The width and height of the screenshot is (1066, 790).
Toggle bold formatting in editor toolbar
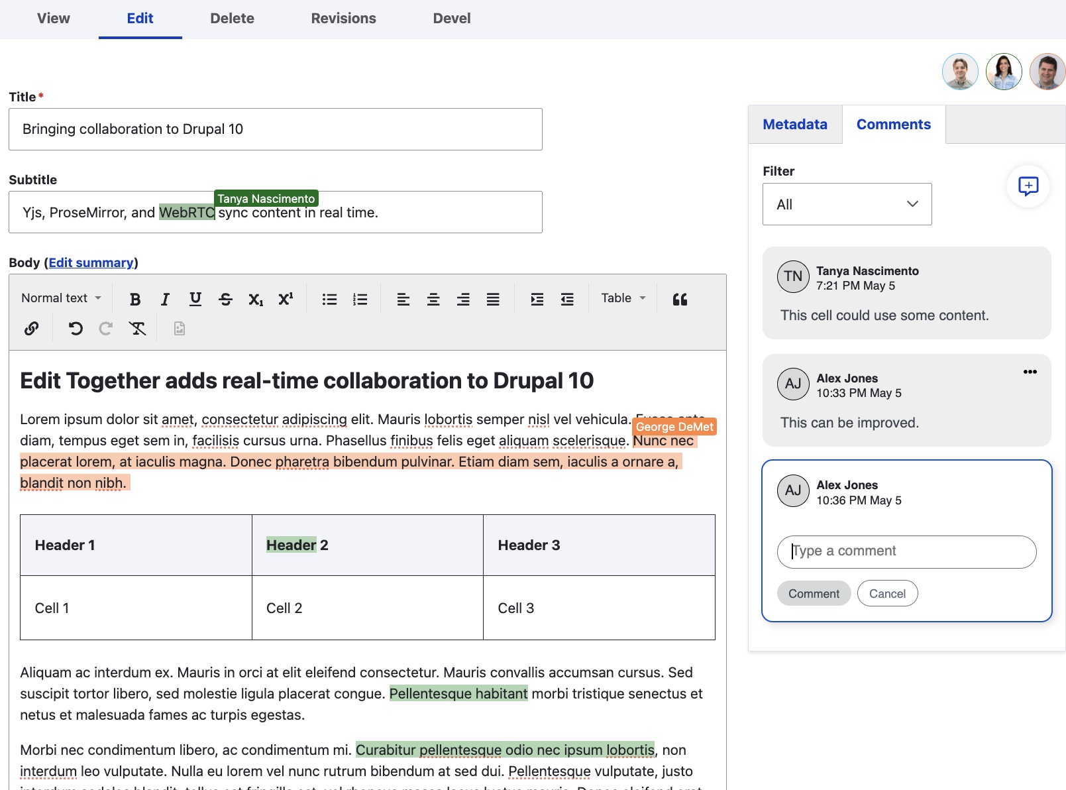tap(135, 300)
